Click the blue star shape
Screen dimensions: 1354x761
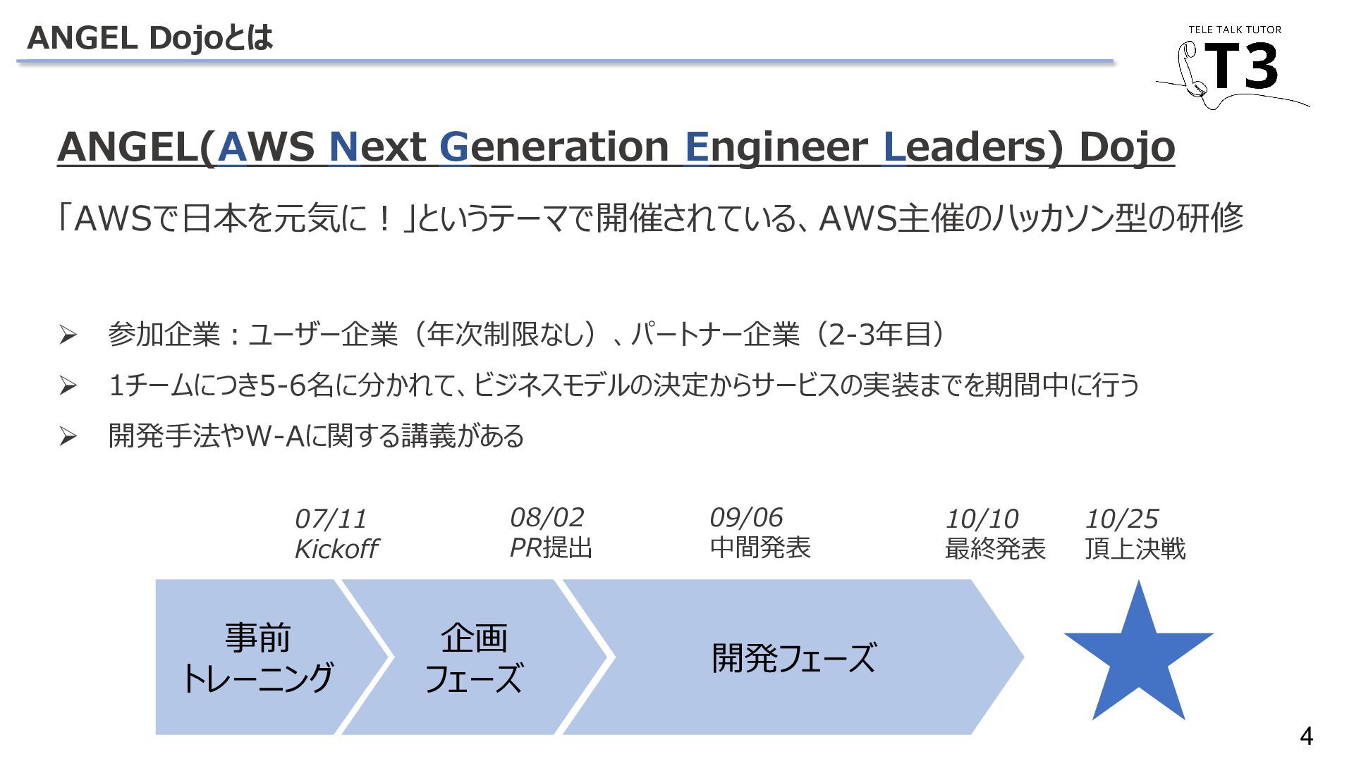coord(1138,652)
